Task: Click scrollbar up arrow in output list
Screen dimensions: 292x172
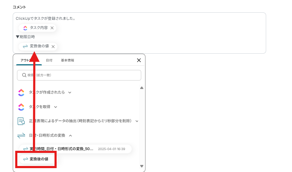Action: click(142, 88)
